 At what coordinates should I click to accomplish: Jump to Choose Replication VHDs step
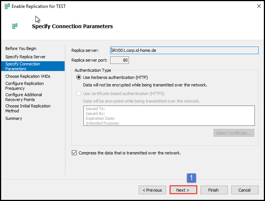click(x=27, y=76)
